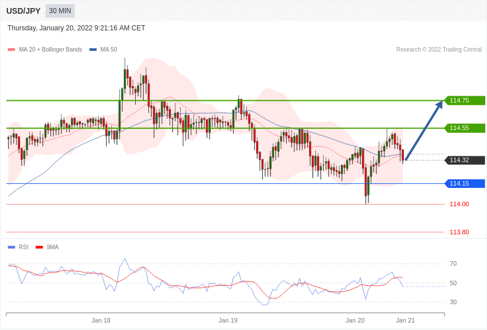Image resolution: width=487 pixels, height=330 pixels.
Task: Click the 114.32 current price tag
Action: click(465, 160)
